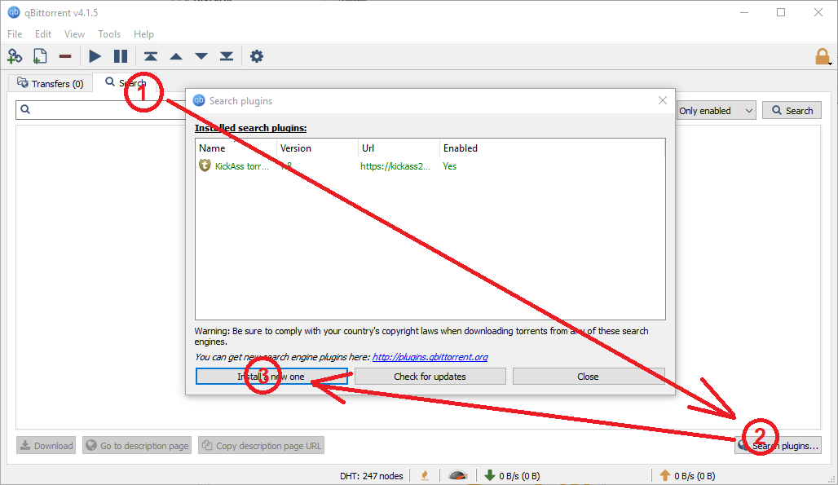Image resolution: width=838 pixels, height=485 pixels.
Task: Switch to the Search tab
Action: pyautogui.click(x=126, y=82)
